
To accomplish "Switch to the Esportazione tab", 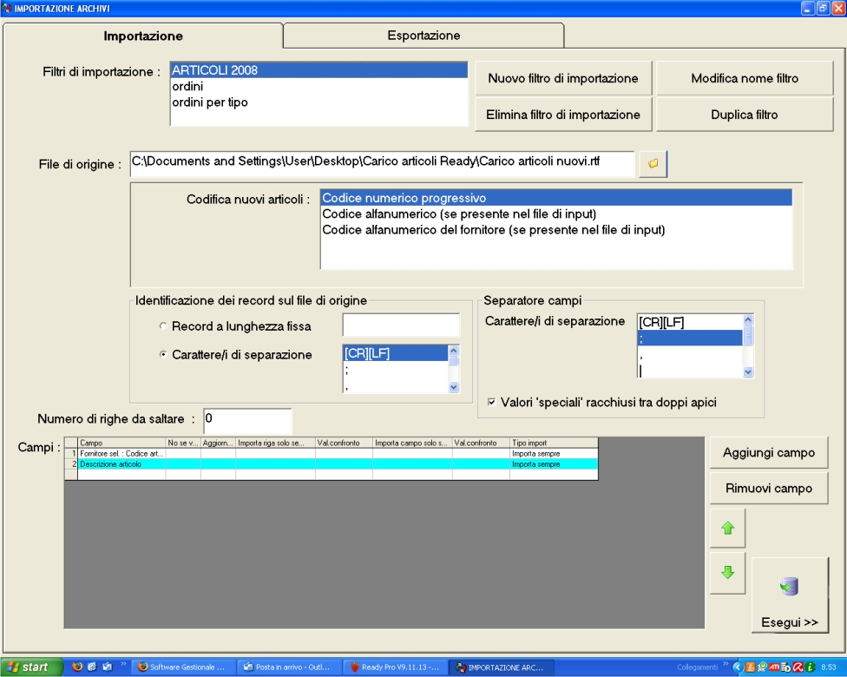I will [423, 36].
